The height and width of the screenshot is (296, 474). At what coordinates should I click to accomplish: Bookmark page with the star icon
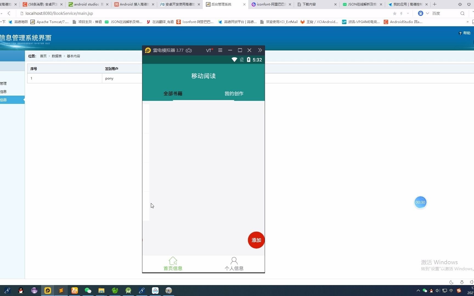pos(395,13)
